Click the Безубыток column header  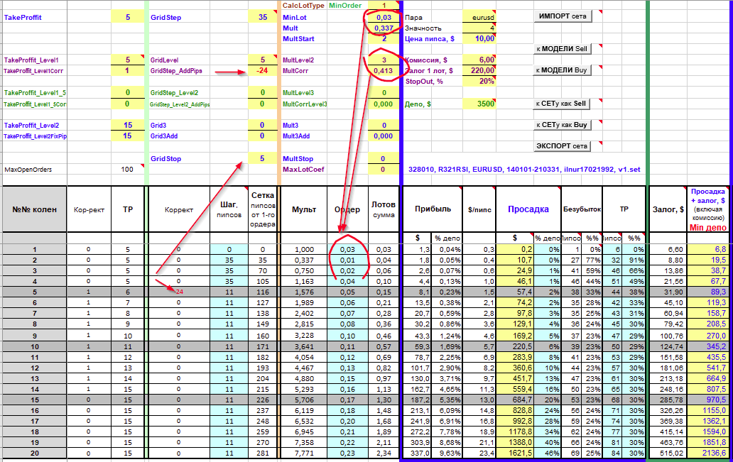tap(582, 209)
